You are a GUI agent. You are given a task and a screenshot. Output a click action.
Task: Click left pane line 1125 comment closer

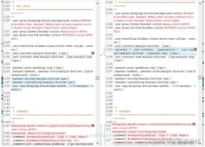(13, 17)
